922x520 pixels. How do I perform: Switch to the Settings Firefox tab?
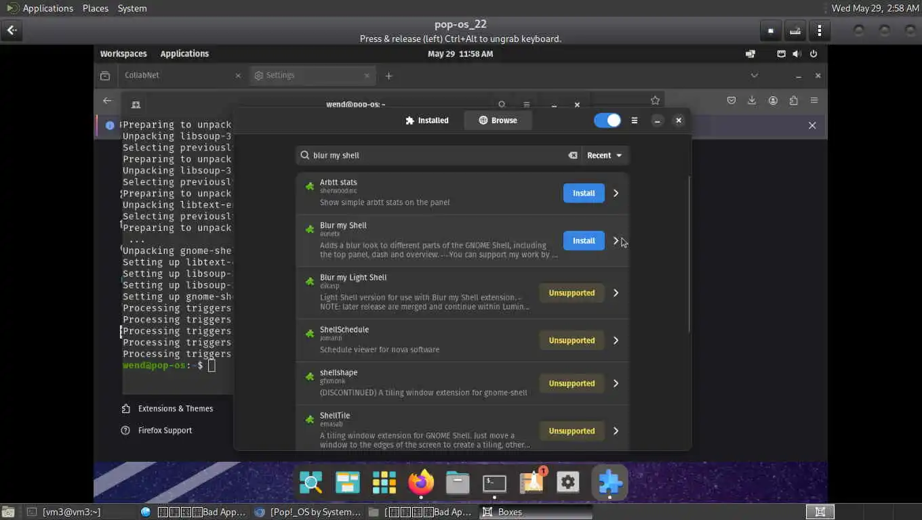pos(313,75)
